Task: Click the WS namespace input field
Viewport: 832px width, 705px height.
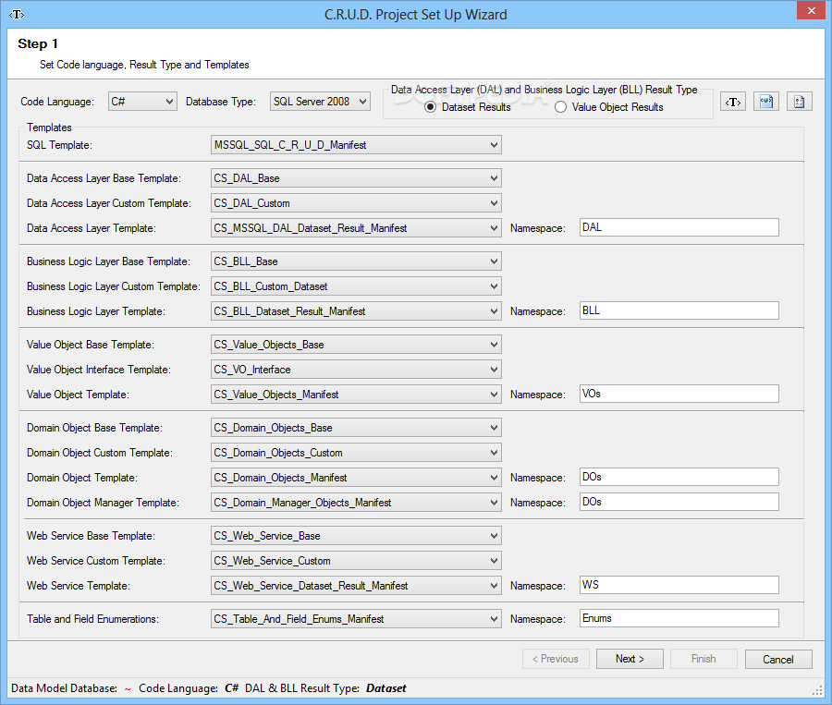Action: click(679, 585)
